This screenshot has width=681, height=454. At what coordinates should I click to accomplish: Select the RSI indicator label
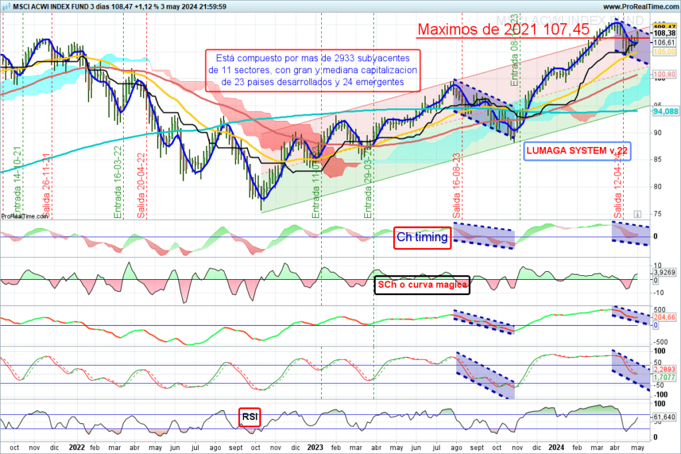click(250, 417)
